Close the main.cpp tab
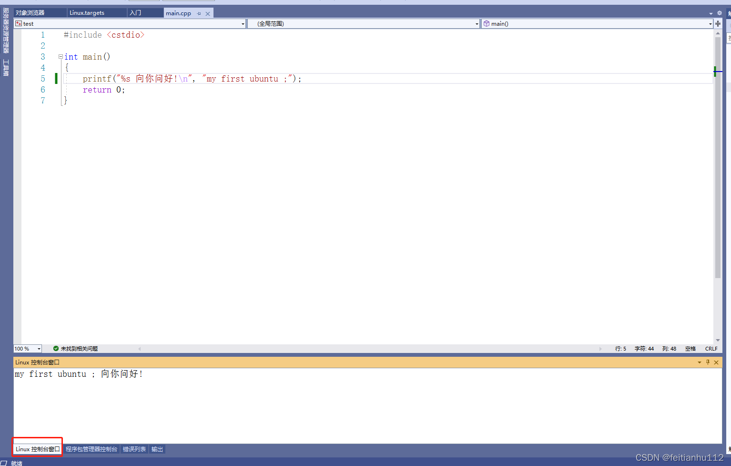 pyautogui.click(x=208, y=13)
